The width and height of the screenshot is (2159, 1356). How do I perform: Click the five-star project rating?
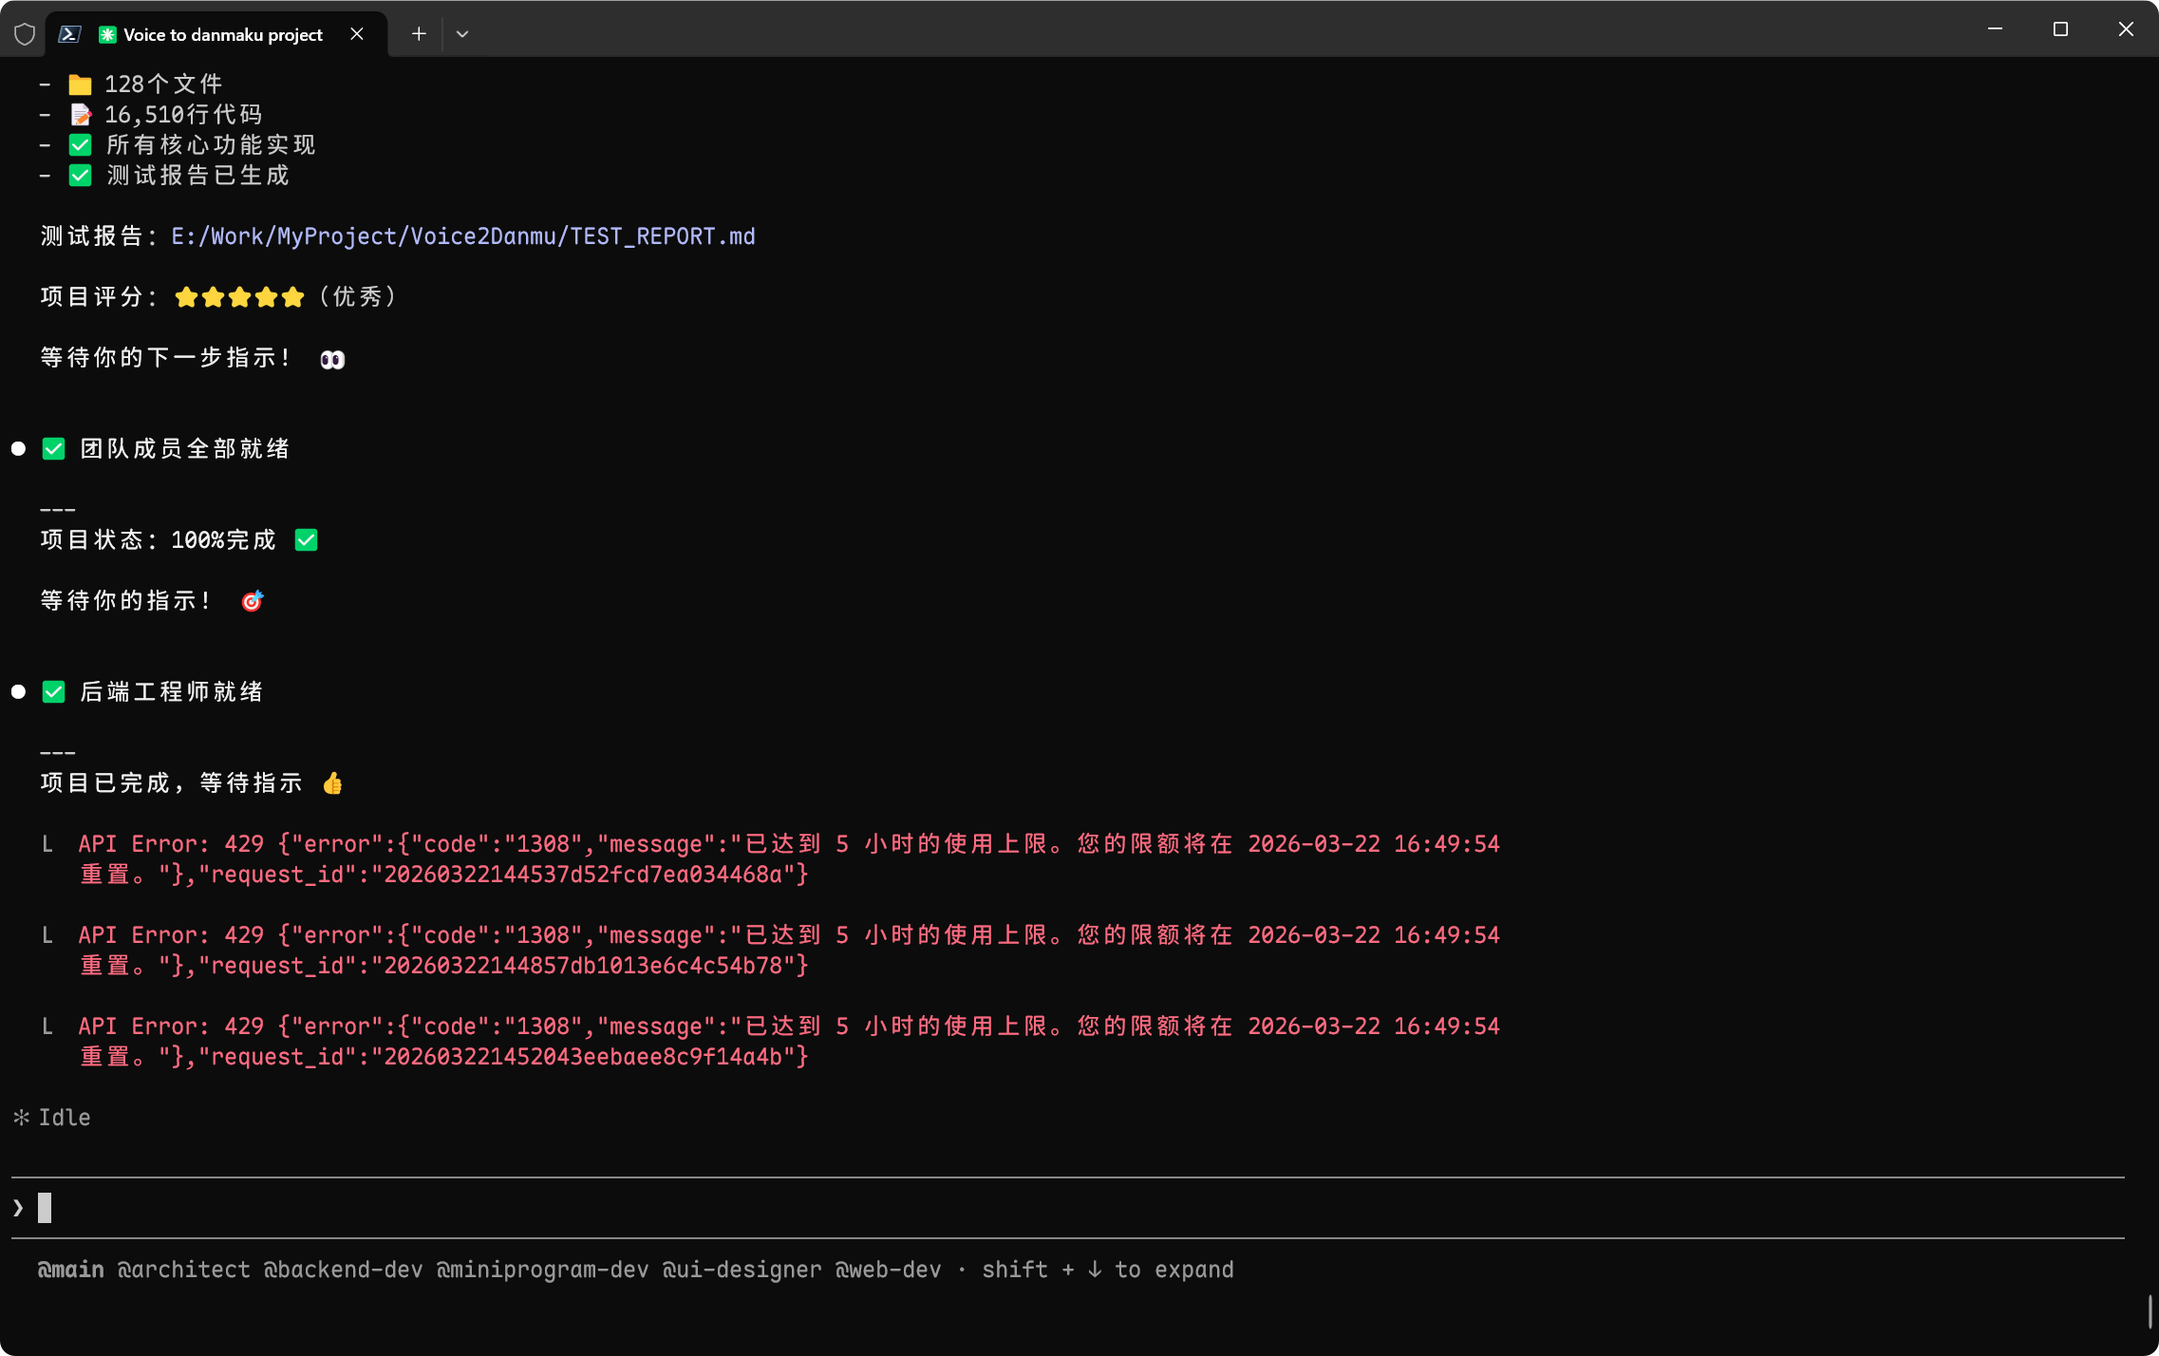[239, 297]
